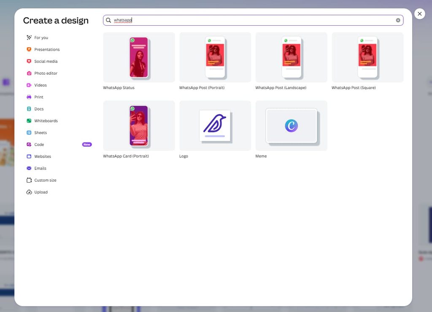
Task: Click the Websites icon in sidebar
Action: tap(29, 156)
